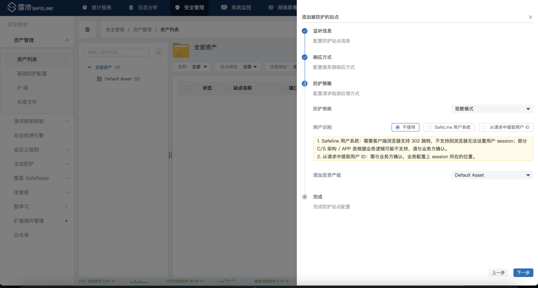Click the plus icon beside asset search
Image resolution: width=538 pixels, height=288 pixels.
click(158, 52)
